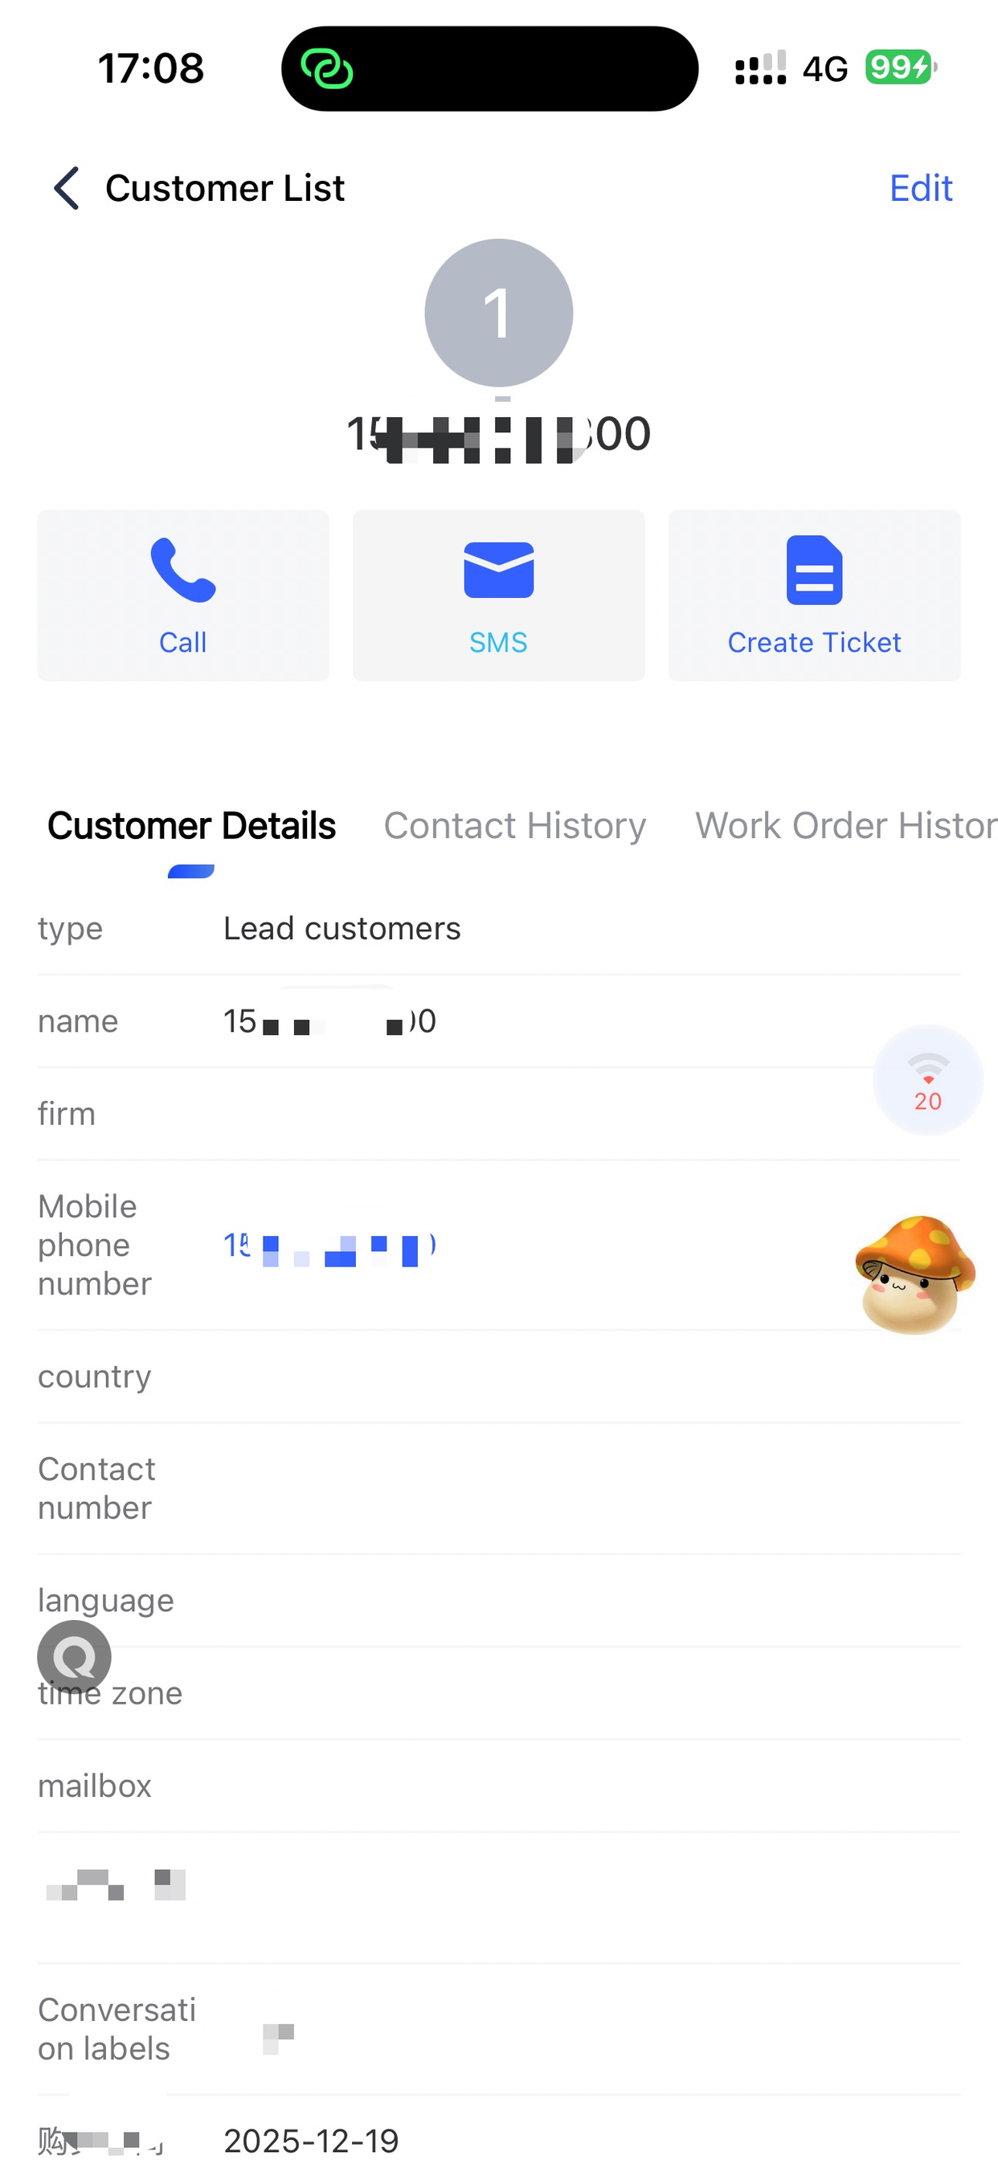Tap the battery indicator in status bar
Image resolution: width=998 pixels, height=2160 pixels.
pyautogui.click(x=901, y=67)
